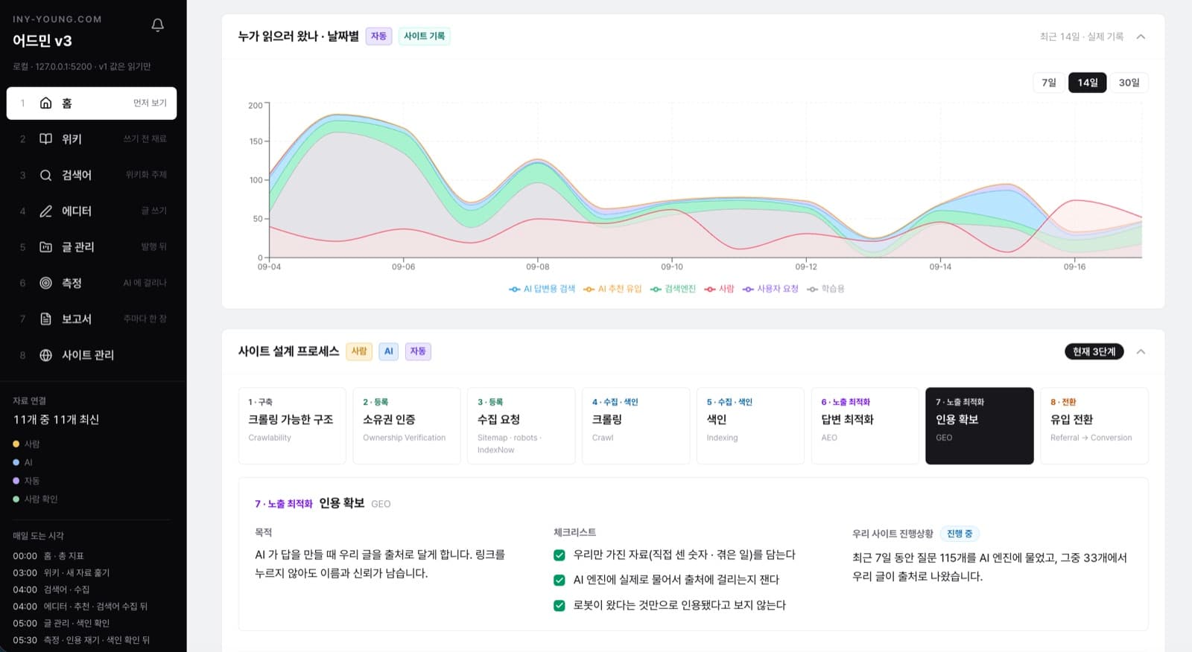Viewport: 1192px width, 652px height.
Task: Collapse the 누가 읽으러 왔나 panel chevron
Action: coord(1141,36)
